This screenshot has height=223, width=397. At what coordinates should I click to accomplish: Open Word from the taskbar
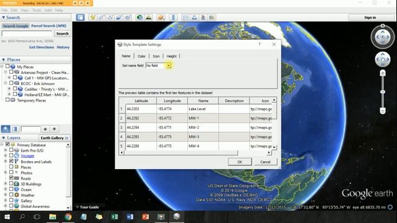[x=130, y=217]
